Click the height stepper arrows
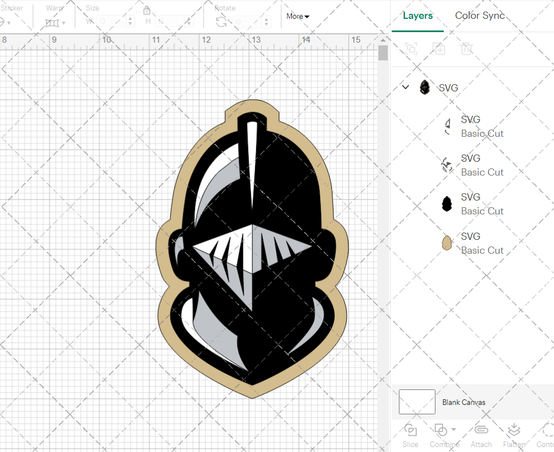Viewport: 554px width, 452px height. (189, 22)
